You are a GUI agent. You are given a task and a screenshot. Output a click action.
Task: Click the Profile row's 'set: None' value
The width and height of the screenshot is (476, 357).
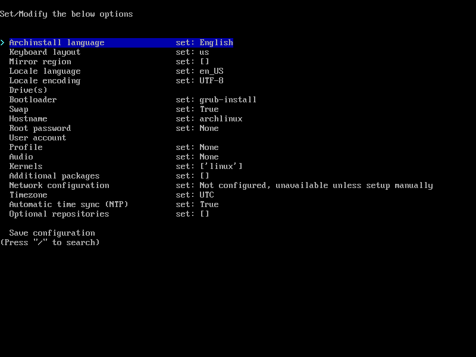pos(198,147)
